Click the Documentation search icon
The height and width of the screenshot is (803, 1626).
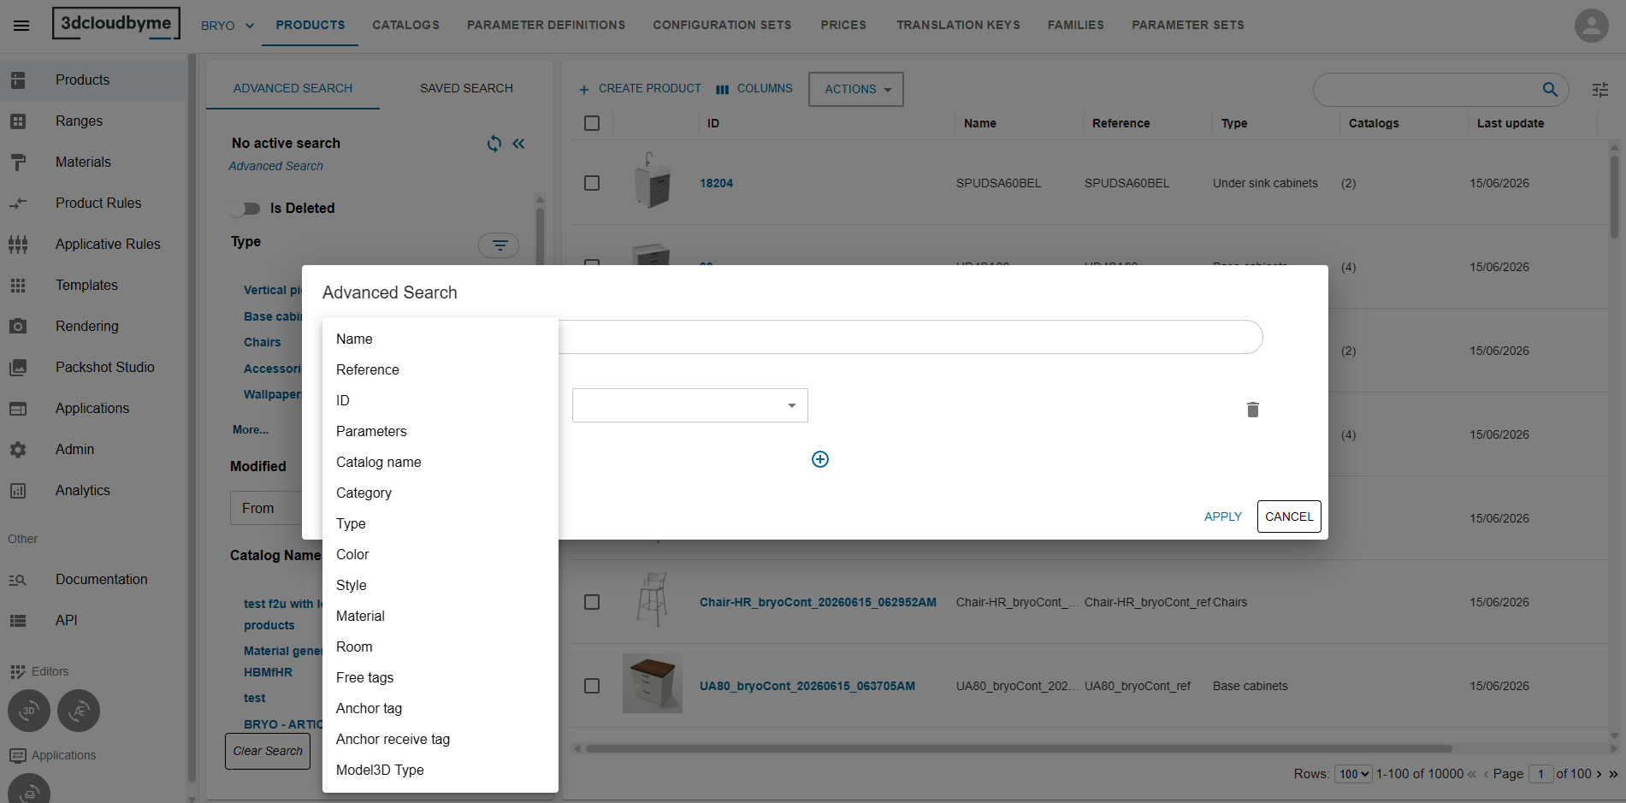tap(18, 580)
